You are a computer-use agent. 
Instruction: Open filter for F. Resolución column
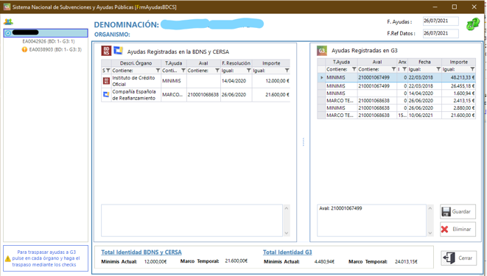[249, 71]
